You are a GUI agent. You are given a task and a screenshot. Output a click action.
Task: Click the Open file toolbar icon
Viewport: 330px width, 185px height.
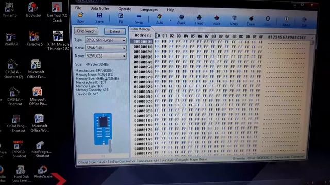pos(80,18)
